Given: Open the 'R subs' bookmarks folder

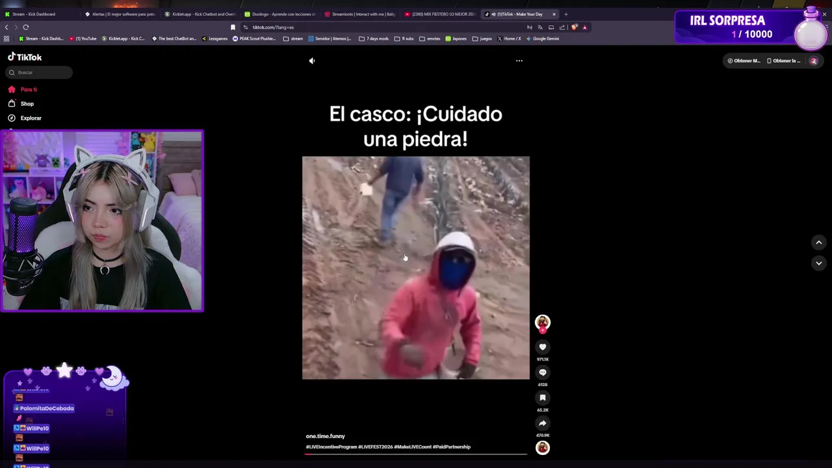Looking at the screenshot, I should coord(404,38).
